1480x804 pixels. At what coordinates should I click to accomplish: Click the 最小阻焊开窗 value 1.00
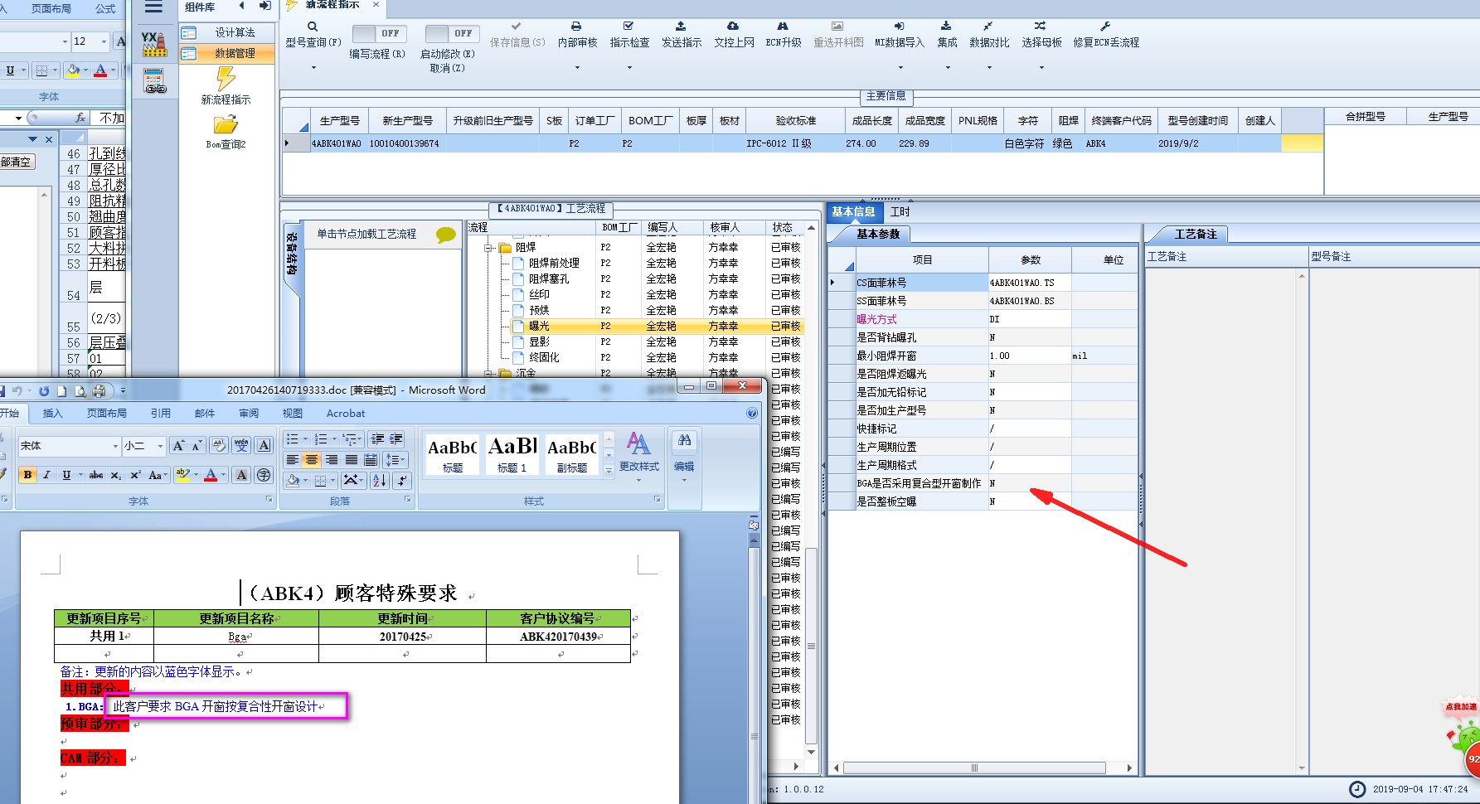[1029, 356]
